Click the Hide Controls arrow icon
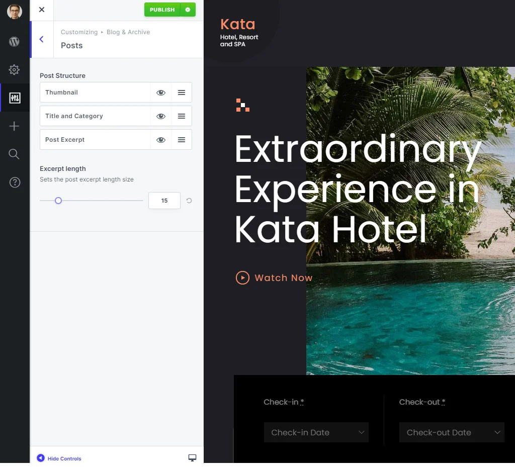The width and height of the screenshot is (515, 469). [x=41, y=458]
